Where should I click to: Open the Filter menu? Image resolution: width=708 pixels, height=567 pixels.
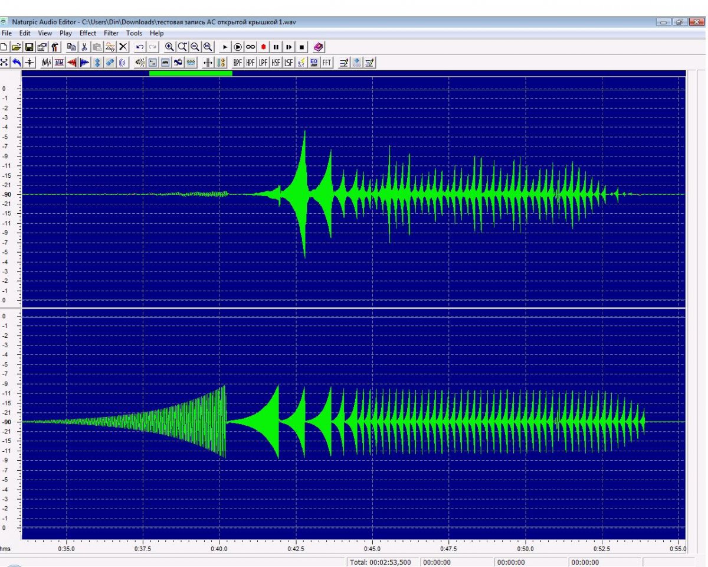point(111,33)
